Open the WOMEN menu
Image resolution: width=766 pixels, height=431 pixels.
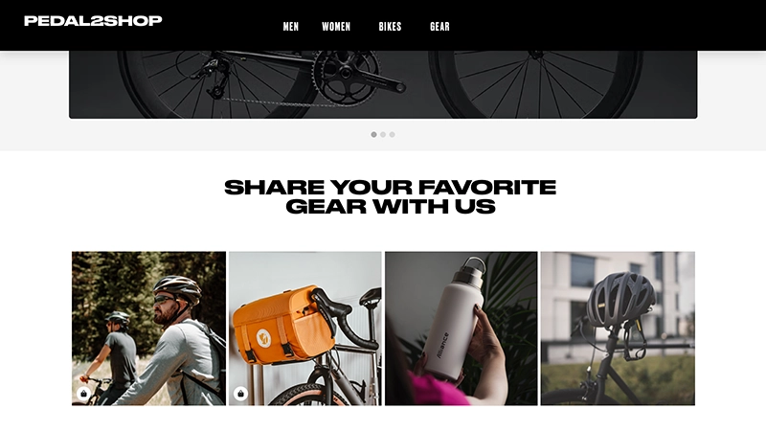[x=336, y=27]
